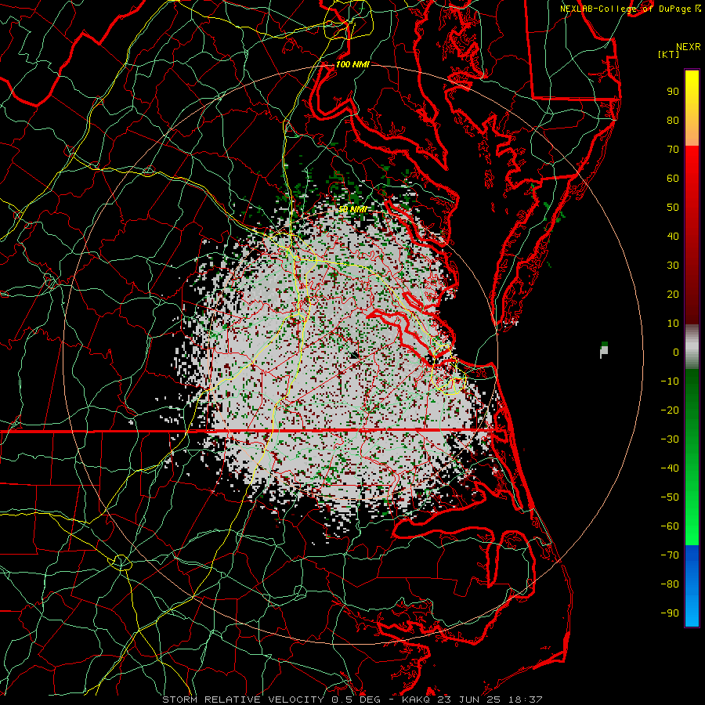Click the NEXR label above the color scale
Screen dimensions: 705x705
(x=689, y=47)
